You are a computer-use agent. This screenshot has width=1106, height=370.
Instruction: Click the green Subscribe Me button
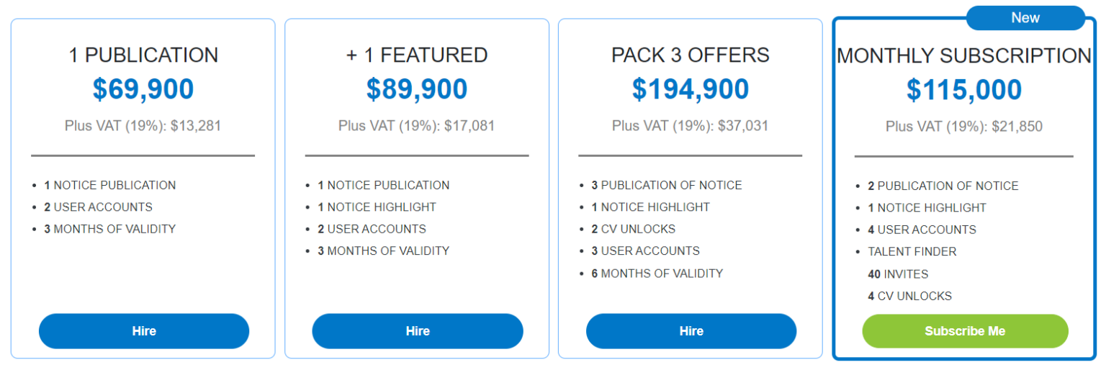click(965, 331)
